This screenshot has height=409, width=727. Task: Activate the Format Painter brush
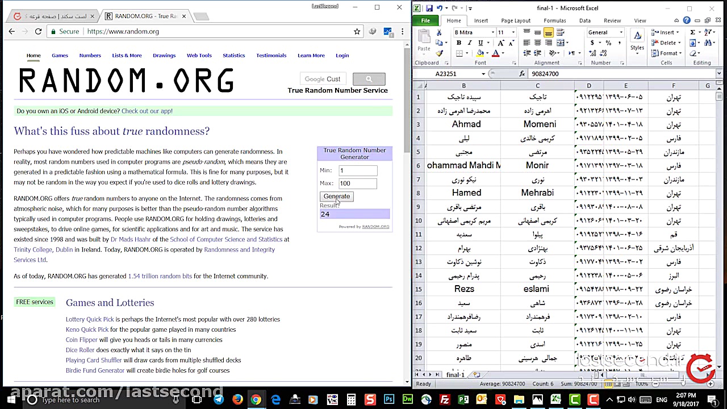[439, 53]
